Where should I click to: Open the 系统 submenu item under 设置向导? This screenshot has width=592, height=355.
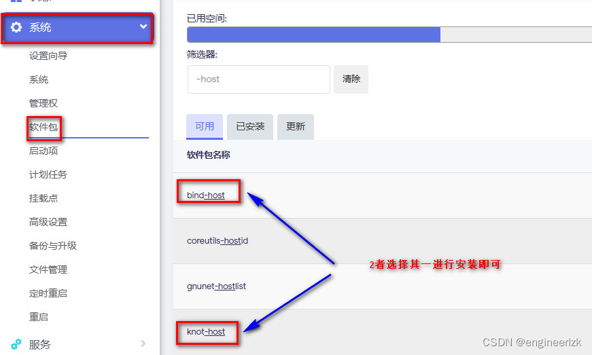tap(39, 79)
